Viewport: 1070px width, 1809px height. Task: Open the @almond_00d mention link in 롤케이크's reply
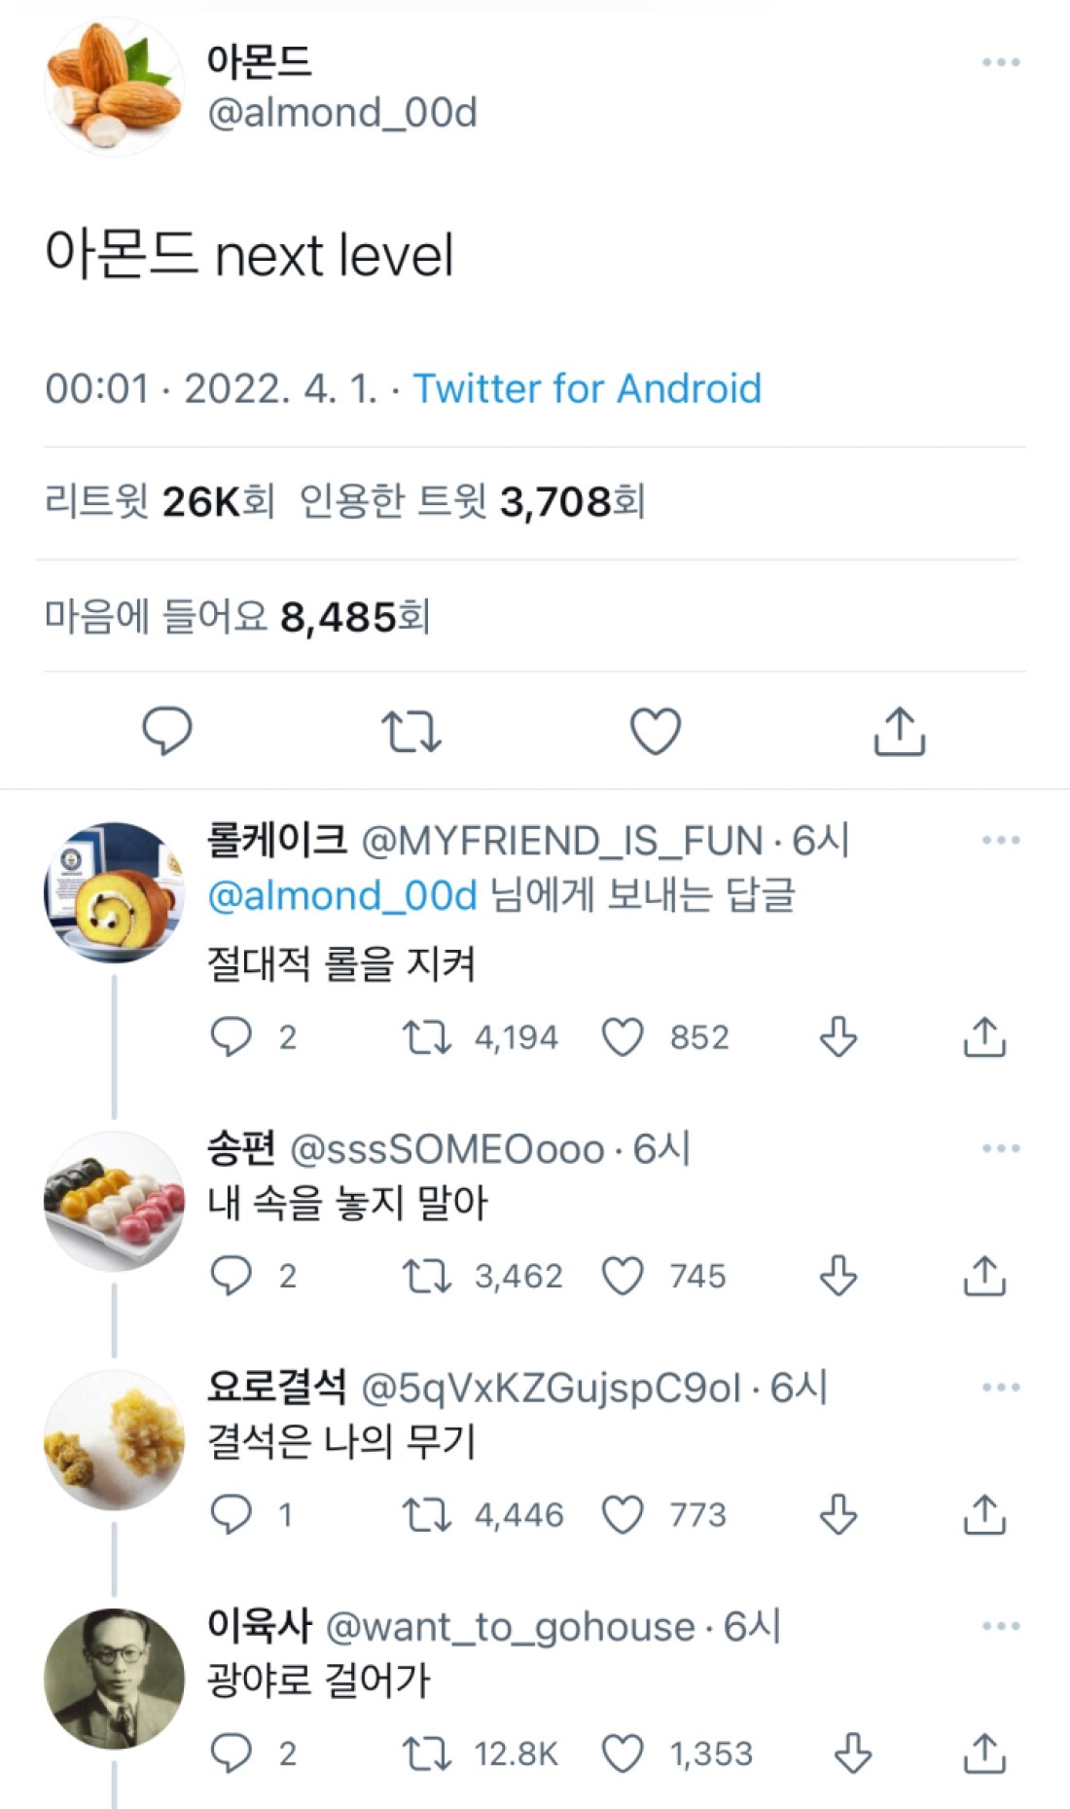coord(342,895)
